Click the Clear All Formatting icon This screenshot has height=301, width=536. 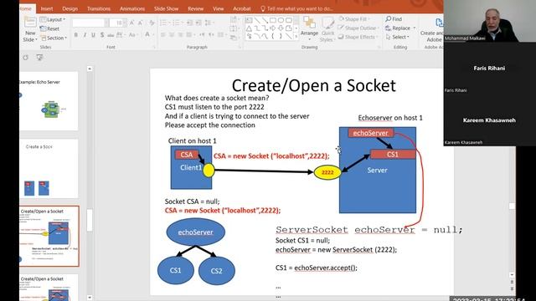click(x=152, y=23)
